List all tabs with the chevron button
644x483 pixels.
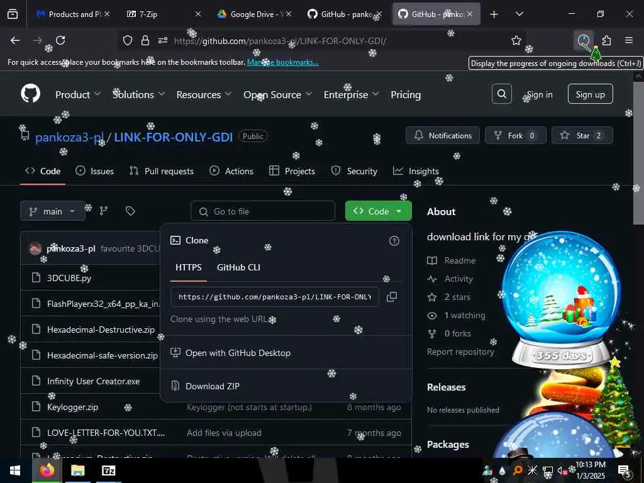pyautogui.click(x=519, y=14)
